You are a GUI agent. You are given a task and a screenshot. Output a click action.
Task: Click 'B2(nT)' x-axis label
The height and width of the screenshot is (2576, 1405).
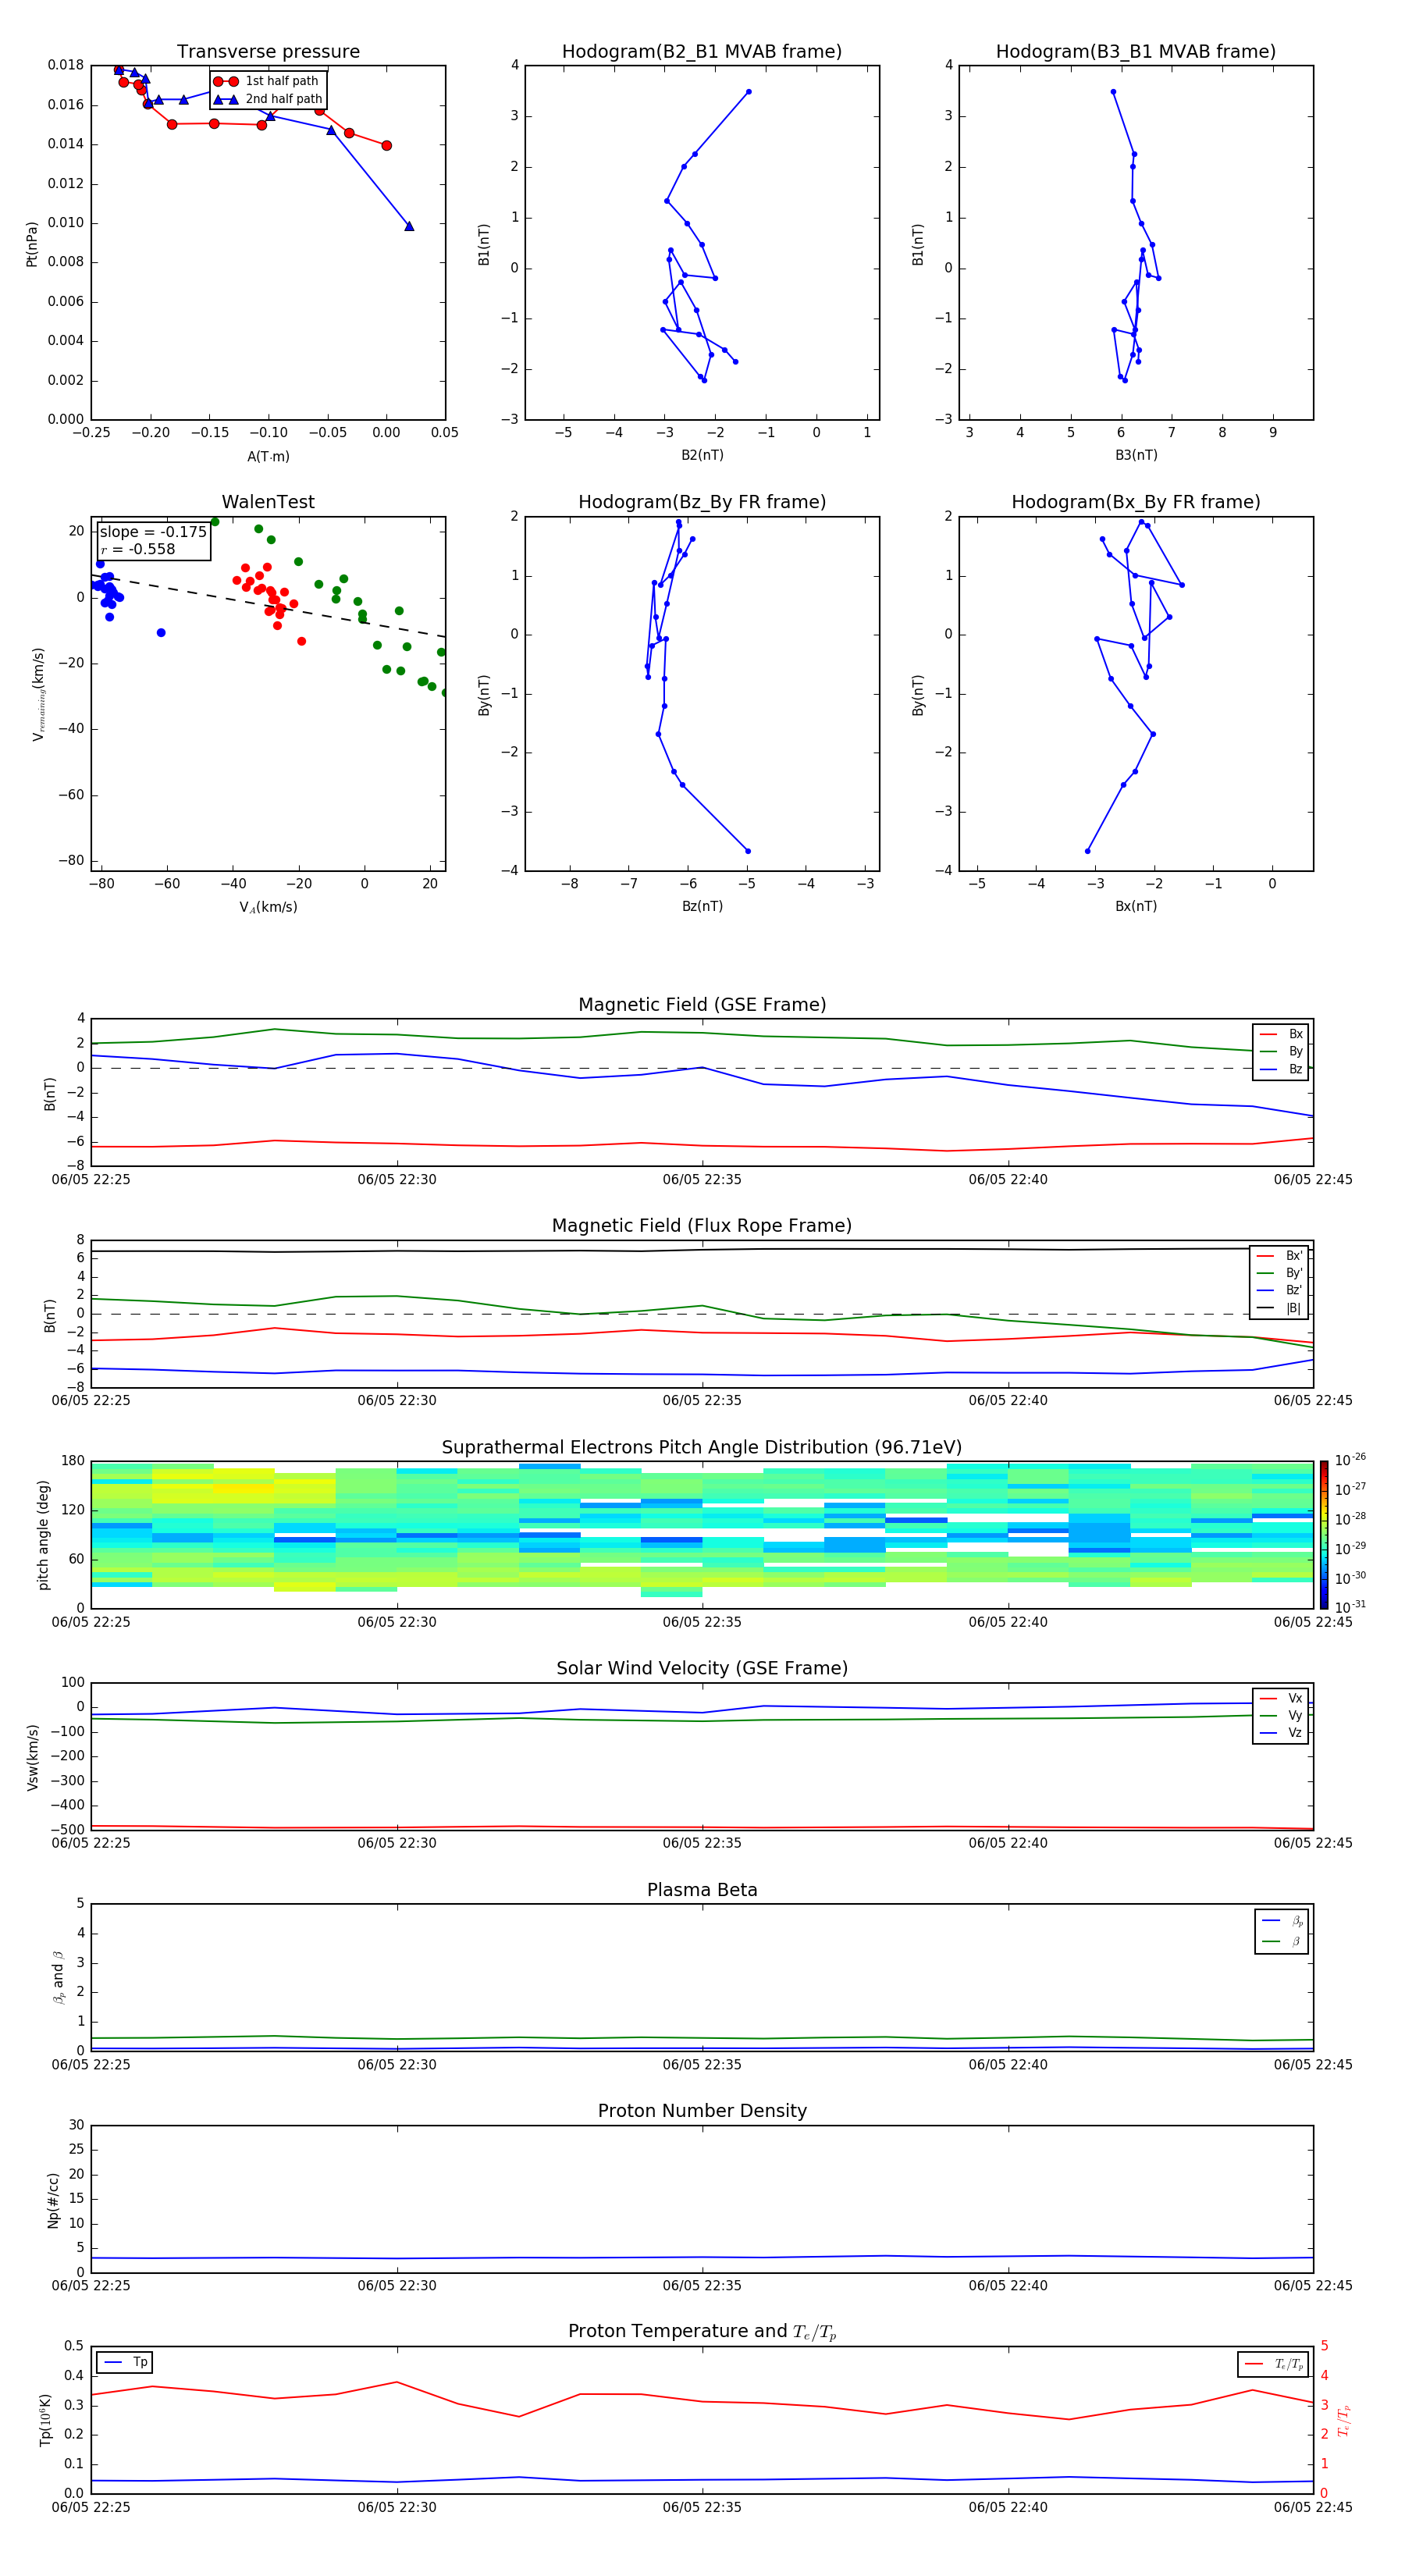pos(702,455)
